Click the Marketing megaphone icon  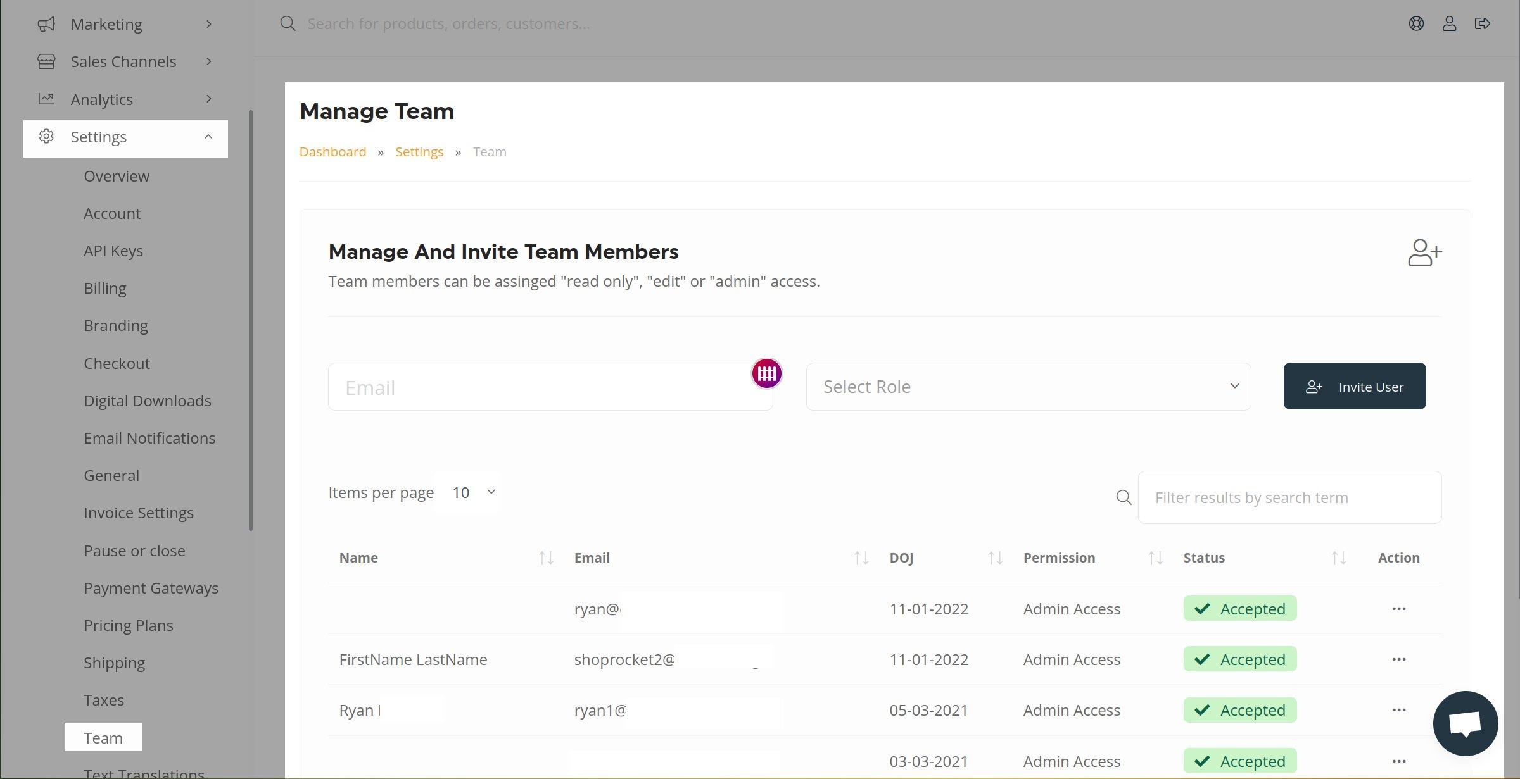(x=46, y=24)
